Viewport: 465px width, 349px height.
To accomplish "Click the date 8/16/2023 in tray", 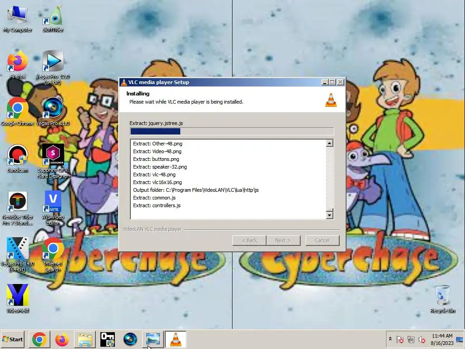I will tap(442, 343).
